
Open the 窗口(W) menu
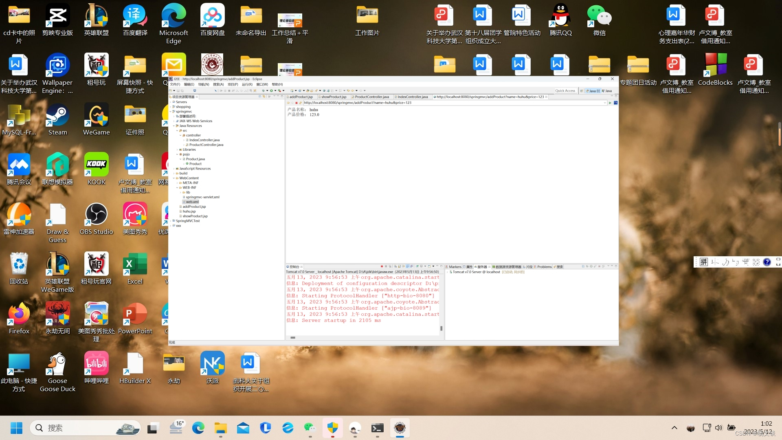click(x=262, y=84)
